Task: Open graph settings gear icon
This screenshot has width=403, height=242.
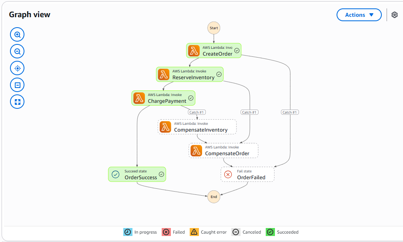Action: (395, 15)
